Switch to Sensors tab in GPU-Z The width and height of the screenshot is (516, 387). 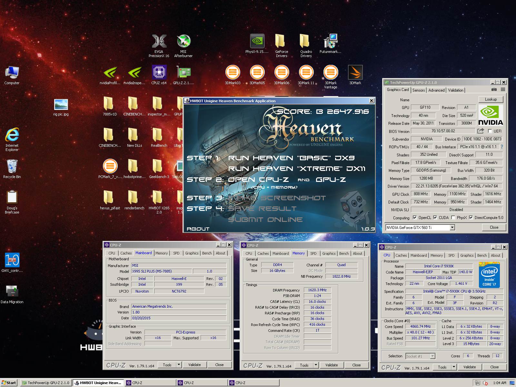coord(419,90)
